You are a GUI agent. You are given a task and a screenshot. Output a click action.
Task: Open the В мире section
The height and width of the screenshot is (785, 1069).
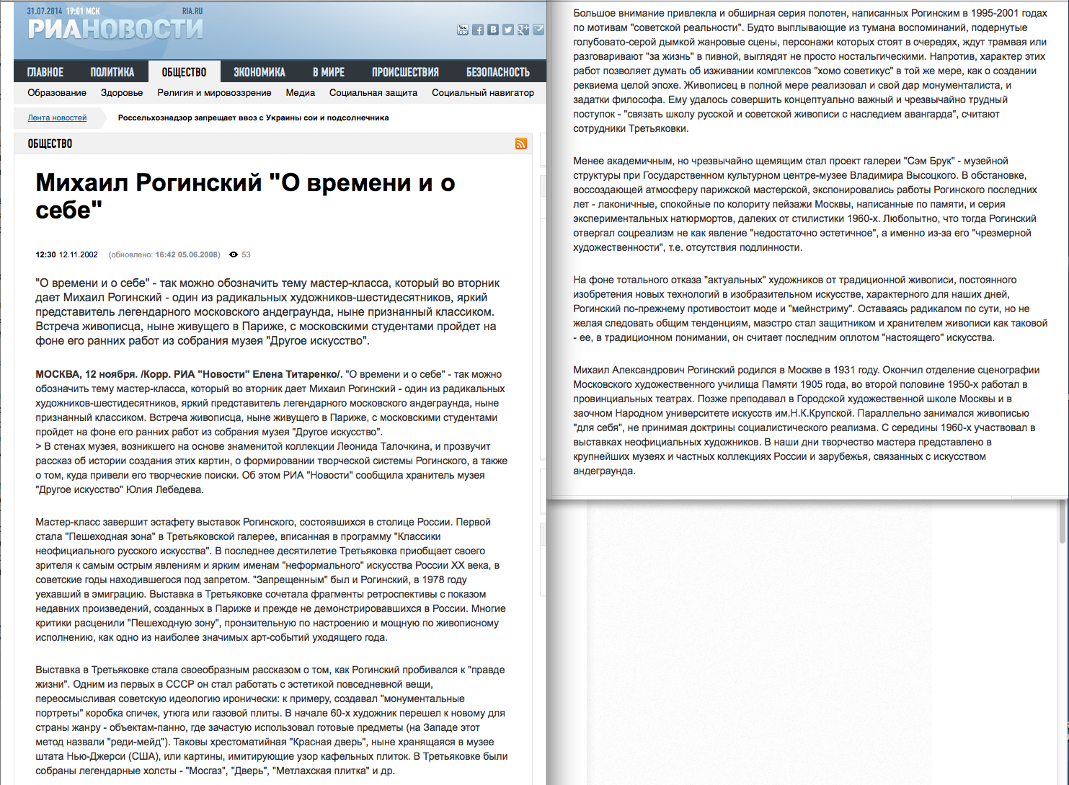point(328,72)
